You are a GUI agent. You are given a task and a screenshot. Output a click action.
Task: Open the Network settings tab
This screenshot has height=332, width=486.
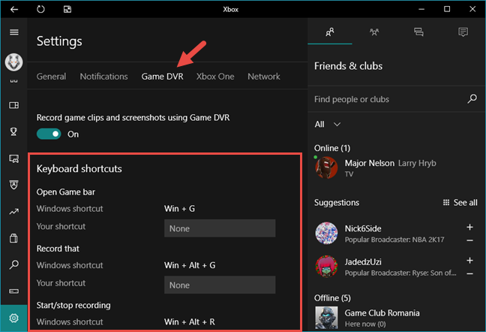(x=264, y=77)
